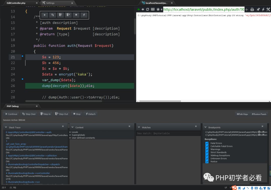This screenshot has height=190, width=271.
Task: Collapse the Stack Trace panel
Action: [6, 127]
